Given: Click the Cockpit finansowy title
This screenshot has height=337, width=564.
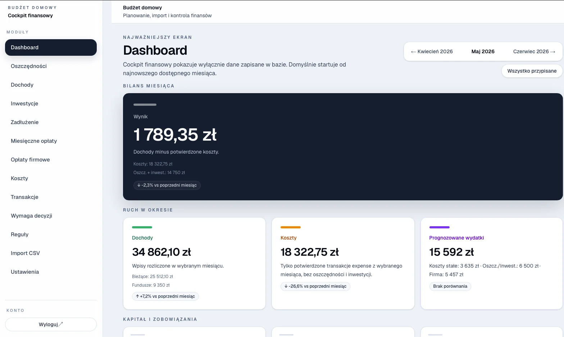Looking at the screenshot, I should pyautogui.click(x=30, y=15).
